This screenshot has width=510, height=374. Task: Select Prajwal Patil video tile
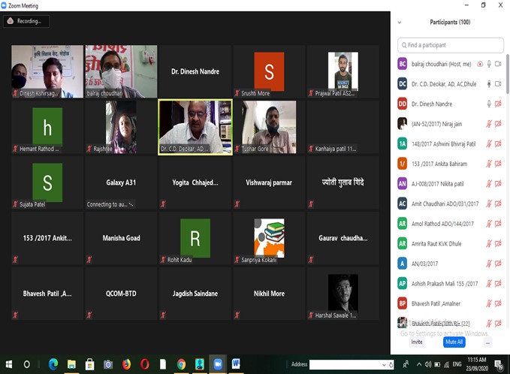tap(343, 71)
